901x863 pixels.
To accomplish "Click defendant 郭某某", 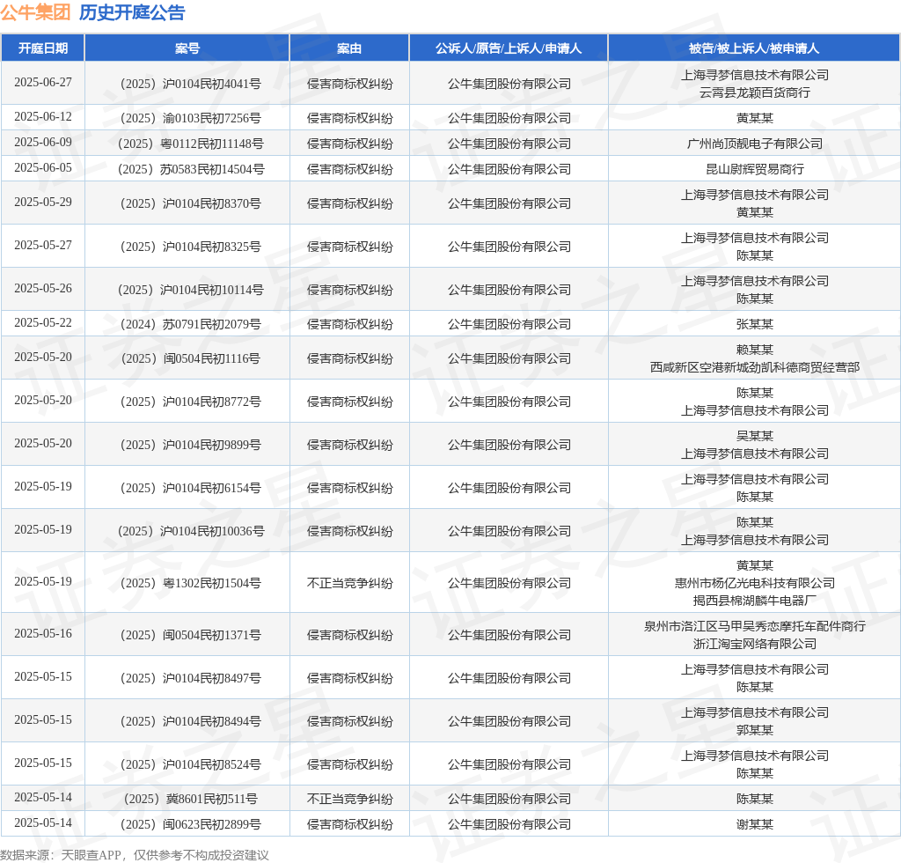I will (x=754, y=731).
